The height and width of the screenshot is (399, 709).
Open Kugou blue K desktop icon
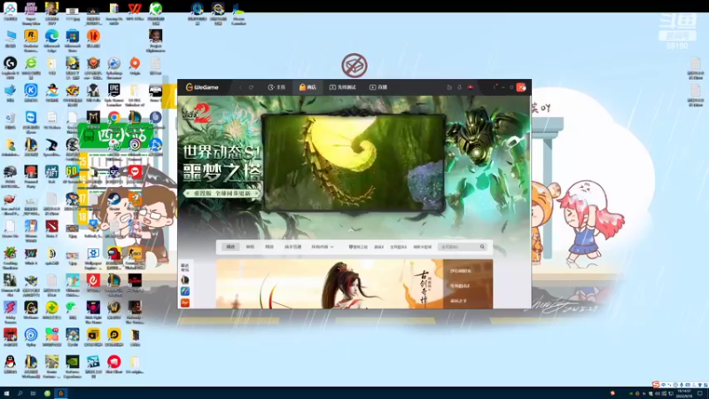pos(31,93)
